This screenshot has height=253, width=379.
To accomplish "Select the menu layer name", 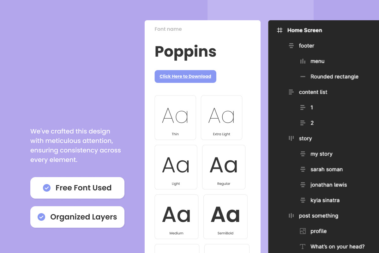I will coord(317,61).
